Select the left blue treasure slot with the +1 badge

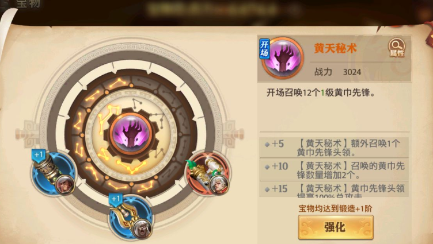[x=54, y=173]
